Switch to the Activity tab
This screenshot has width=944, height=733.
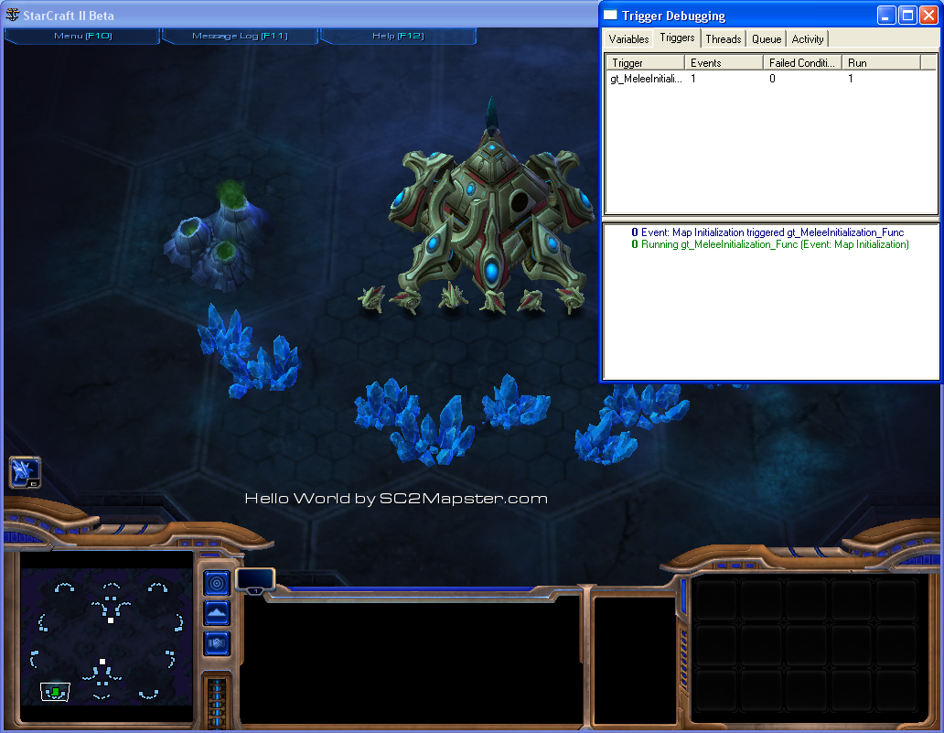(x=808, y=39)
